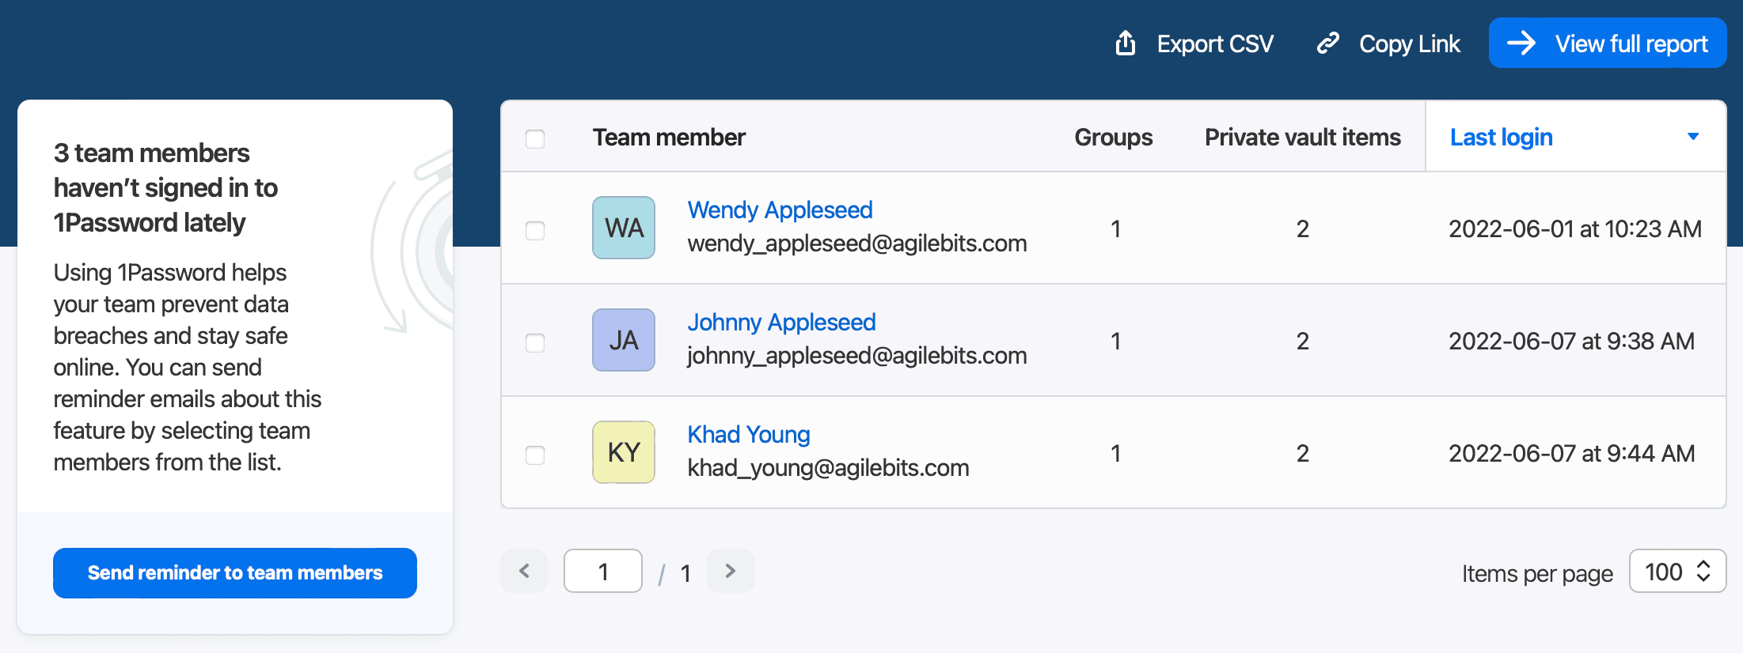The image size is (1743, 653).
Task: Click khad_young@agilebits.com email
Action: pyautogui.click(x=828, y=468)
